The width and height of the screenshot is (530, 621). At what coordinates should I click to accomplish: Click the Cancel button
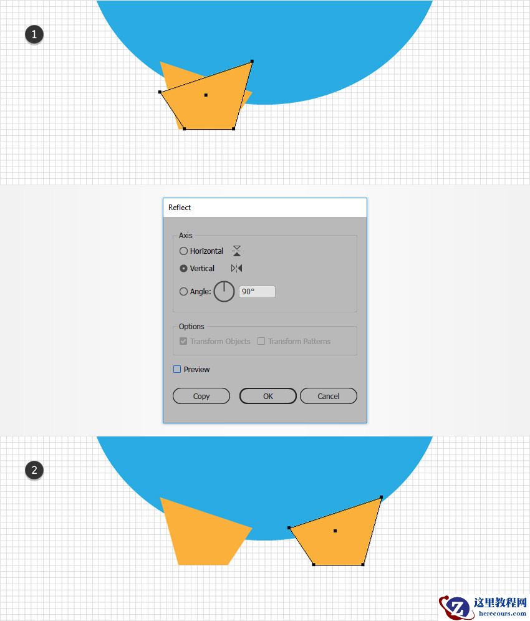(x=329, y=396)
